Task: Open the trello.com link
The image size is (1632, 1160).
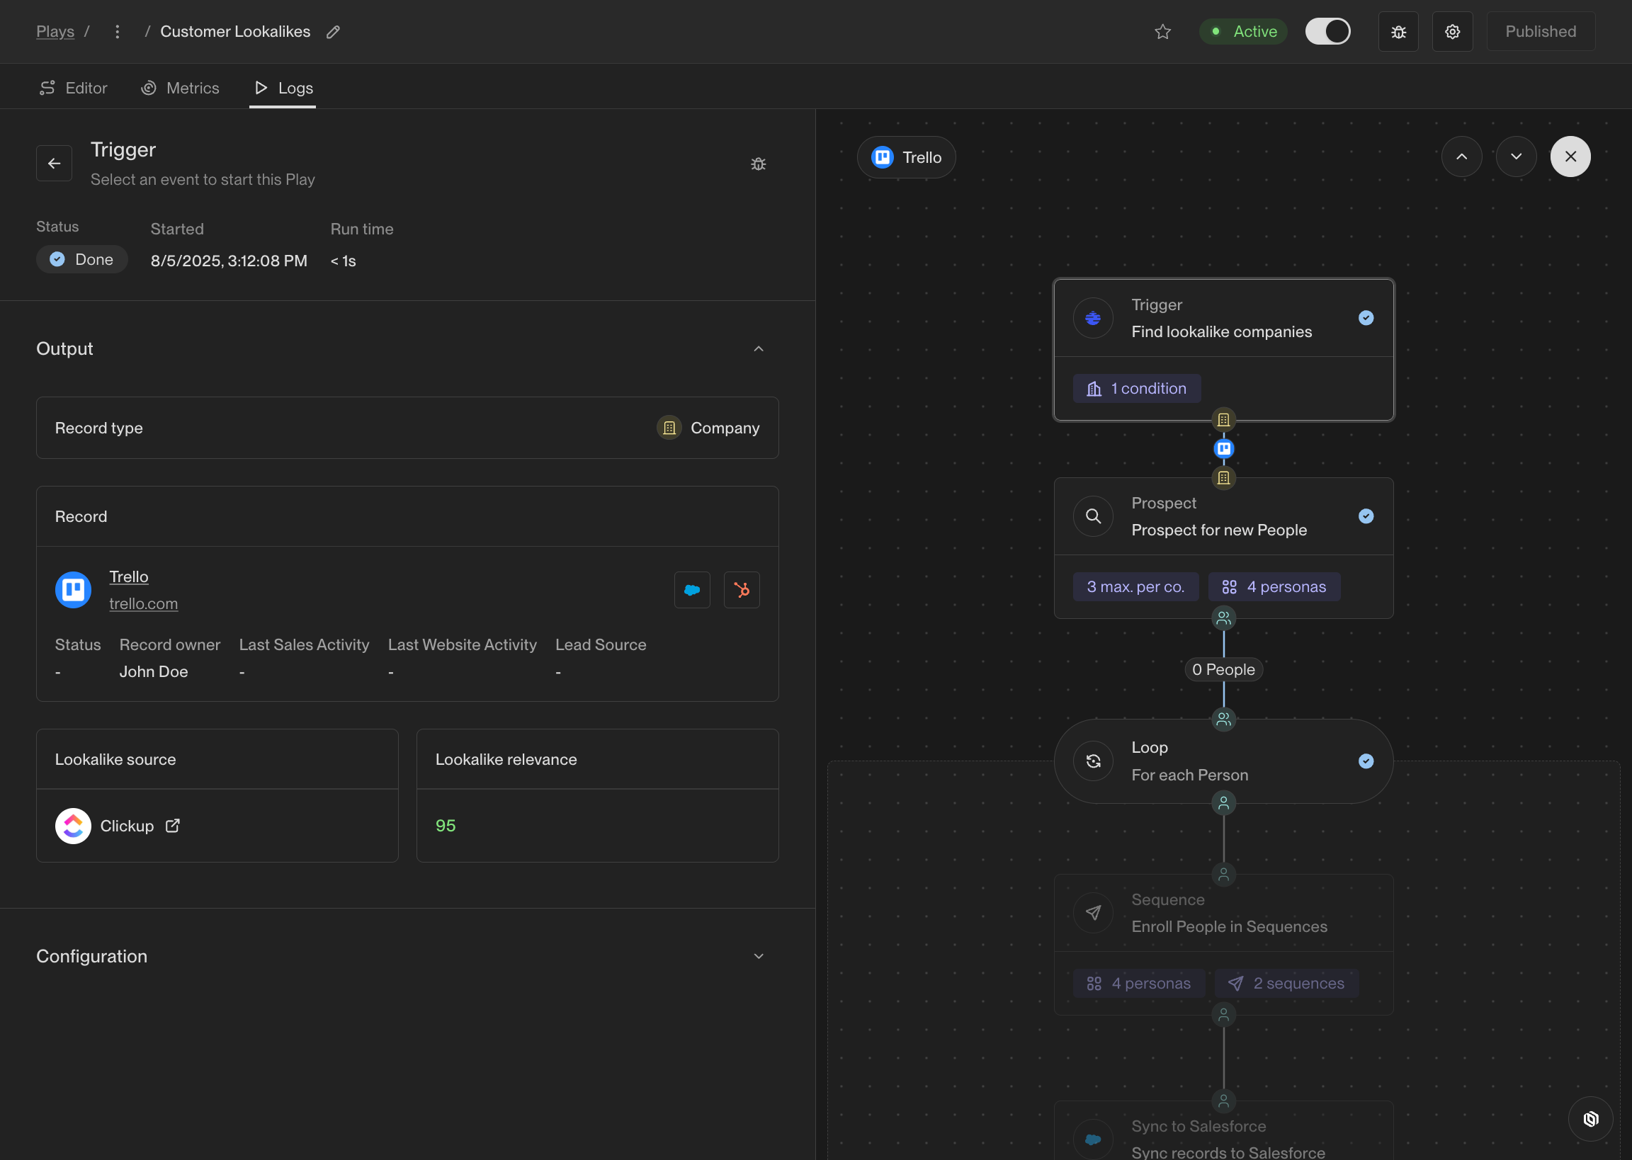Action: pos(144,603)
